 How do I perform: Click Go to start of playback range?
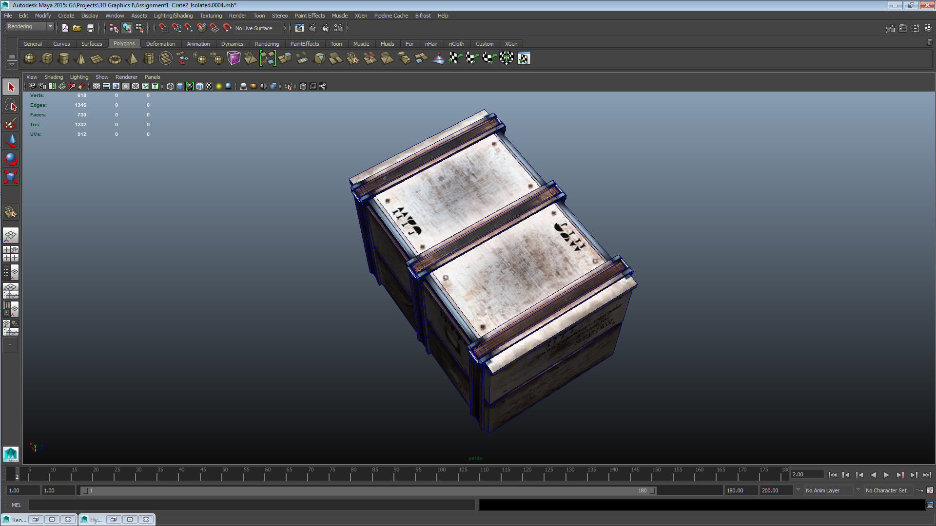point(832,475)
